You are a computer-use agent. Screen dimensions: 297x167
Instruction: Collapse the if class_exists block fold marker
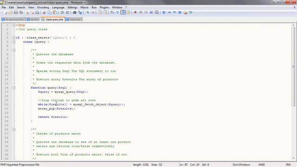[14, 38]
